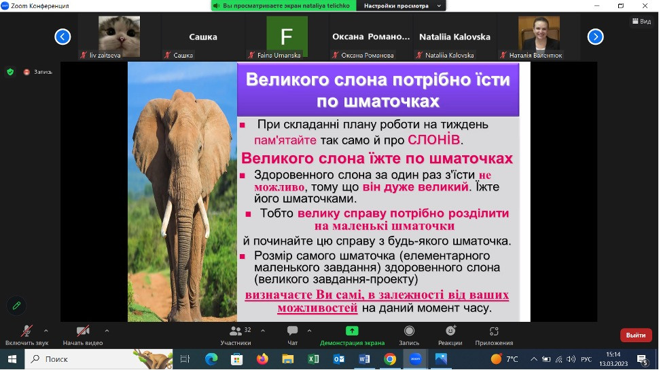Open Firefox from taskbar
This screenshot has height=370, width=659.
click(x=262, y=359)
